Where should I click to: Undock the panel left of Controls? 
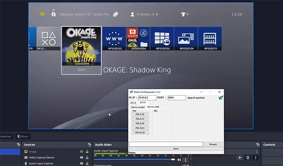pos(258,144)
